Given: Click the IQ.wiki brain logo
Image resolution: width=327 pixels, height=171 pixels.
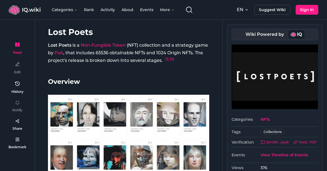Looking at the screenshot, I should click(14, 9).
